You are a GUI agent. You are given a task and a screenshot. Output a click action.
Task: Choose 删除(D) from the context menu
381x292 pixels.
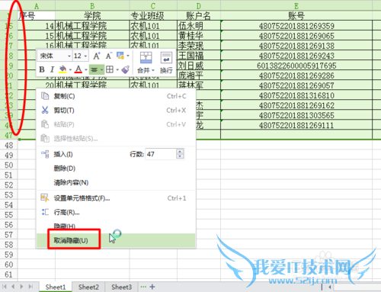coord(116,168)
